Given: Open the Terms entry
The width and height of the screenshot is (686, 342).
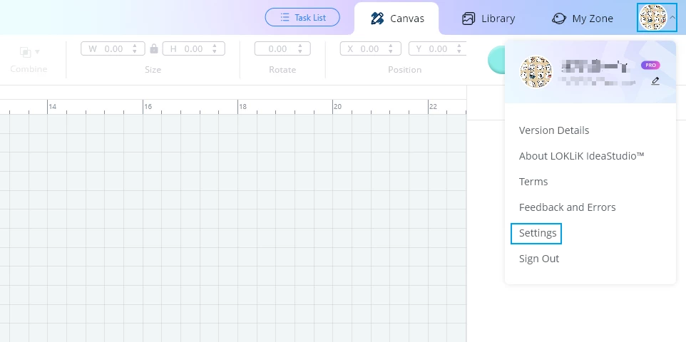Looking at the screenshot, I should (x=533, y=182).
